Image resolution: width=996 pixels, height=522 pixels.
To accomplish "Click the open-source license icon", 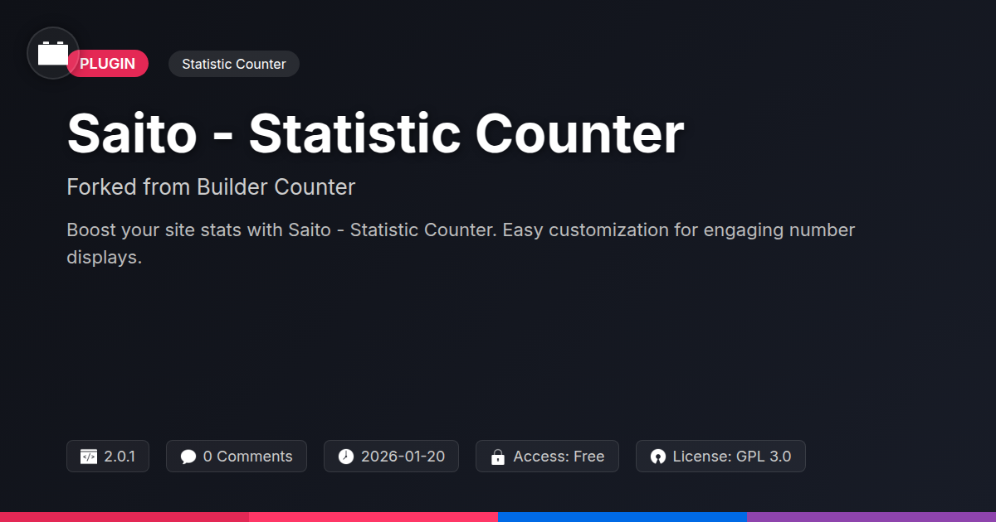I will tap(658, 457).
